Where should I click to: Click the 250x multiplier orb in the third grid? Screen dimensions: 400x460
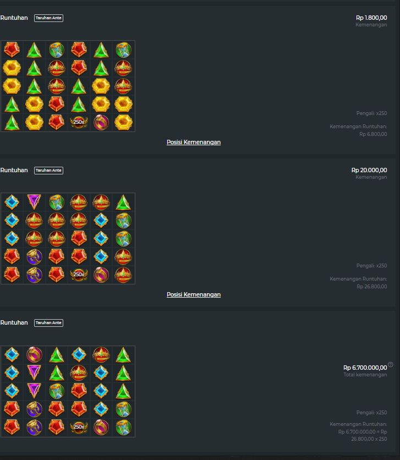(x=79, y=427)
